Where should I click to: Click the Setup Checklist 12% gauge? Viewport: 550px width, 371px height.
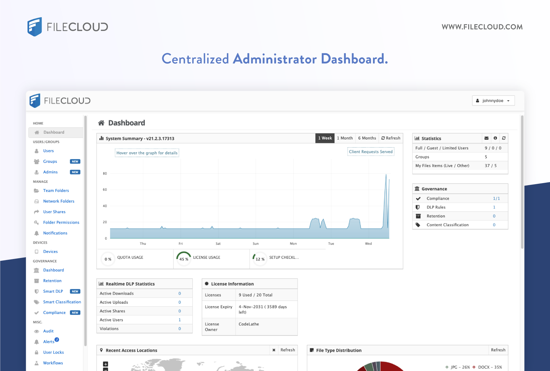pyautogui.click(x=260, y=259)
